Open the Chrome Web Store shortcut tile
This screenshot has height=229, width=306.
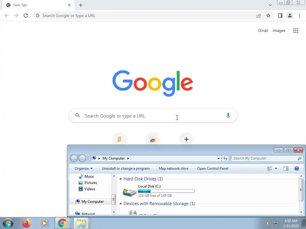pos(153,140)
